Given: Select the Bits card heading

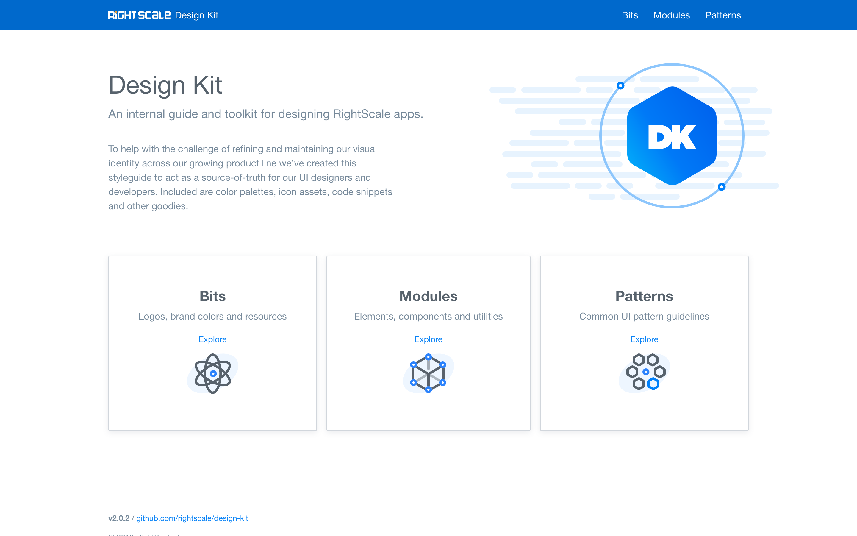Looking at the screenshot, I should click(x=212, y=296).
